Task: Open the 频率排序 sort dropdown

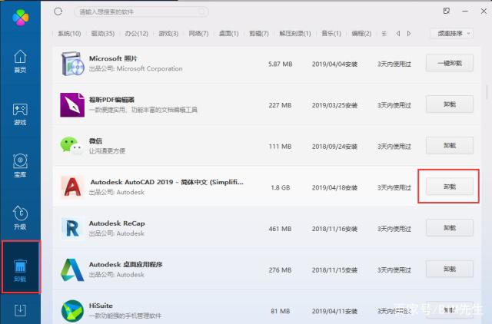Action: coord(451,34)
